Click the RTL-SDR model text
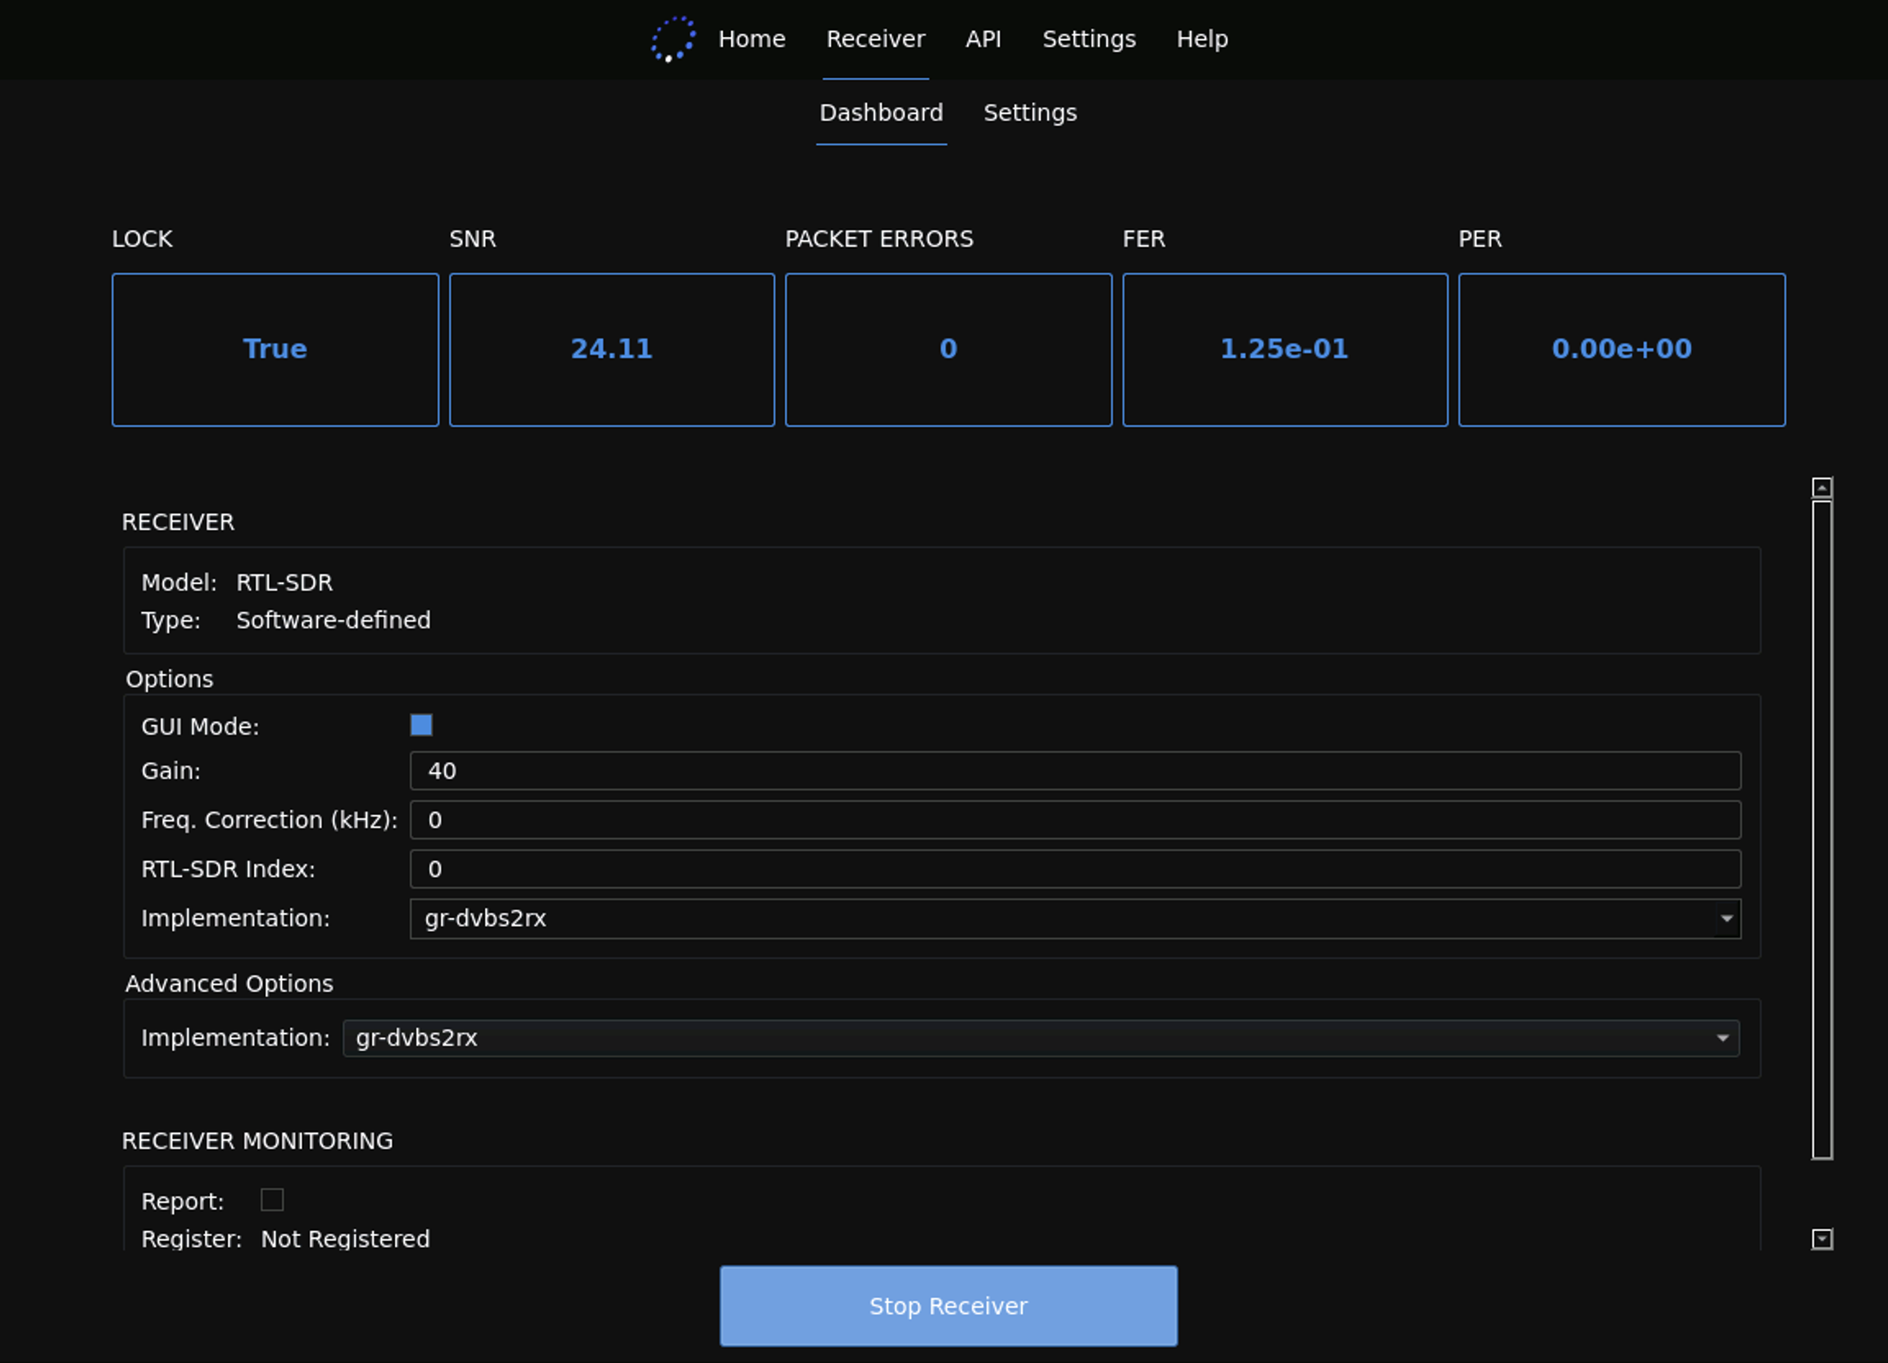The image size is (1888, 1363). coord(284,582)
